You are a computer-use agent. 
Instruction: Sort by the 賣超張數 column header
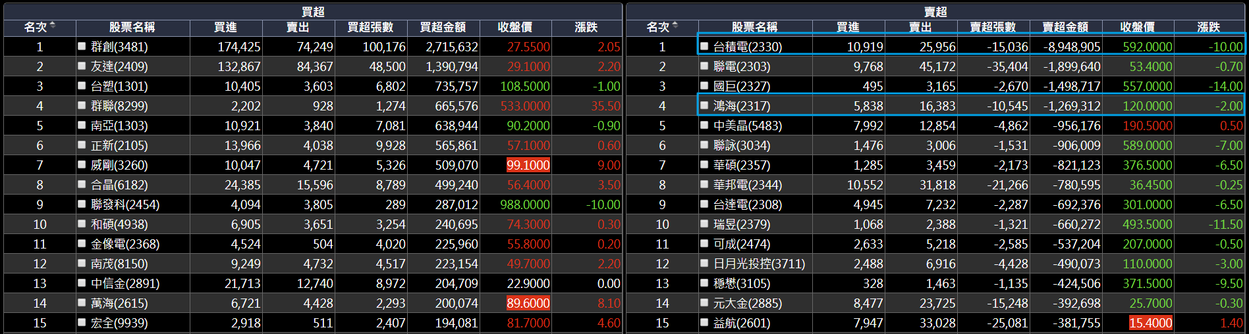pos(993,27)
